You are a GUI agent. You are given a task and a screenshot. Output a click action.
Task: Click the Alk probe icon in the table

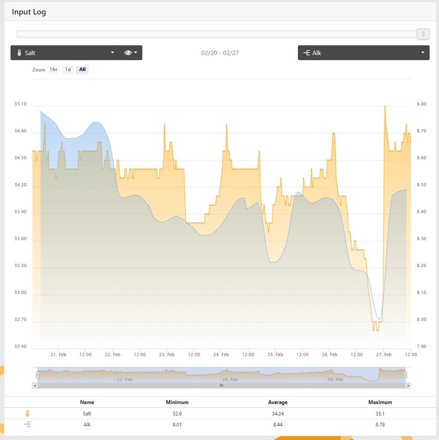pos(27,424)
